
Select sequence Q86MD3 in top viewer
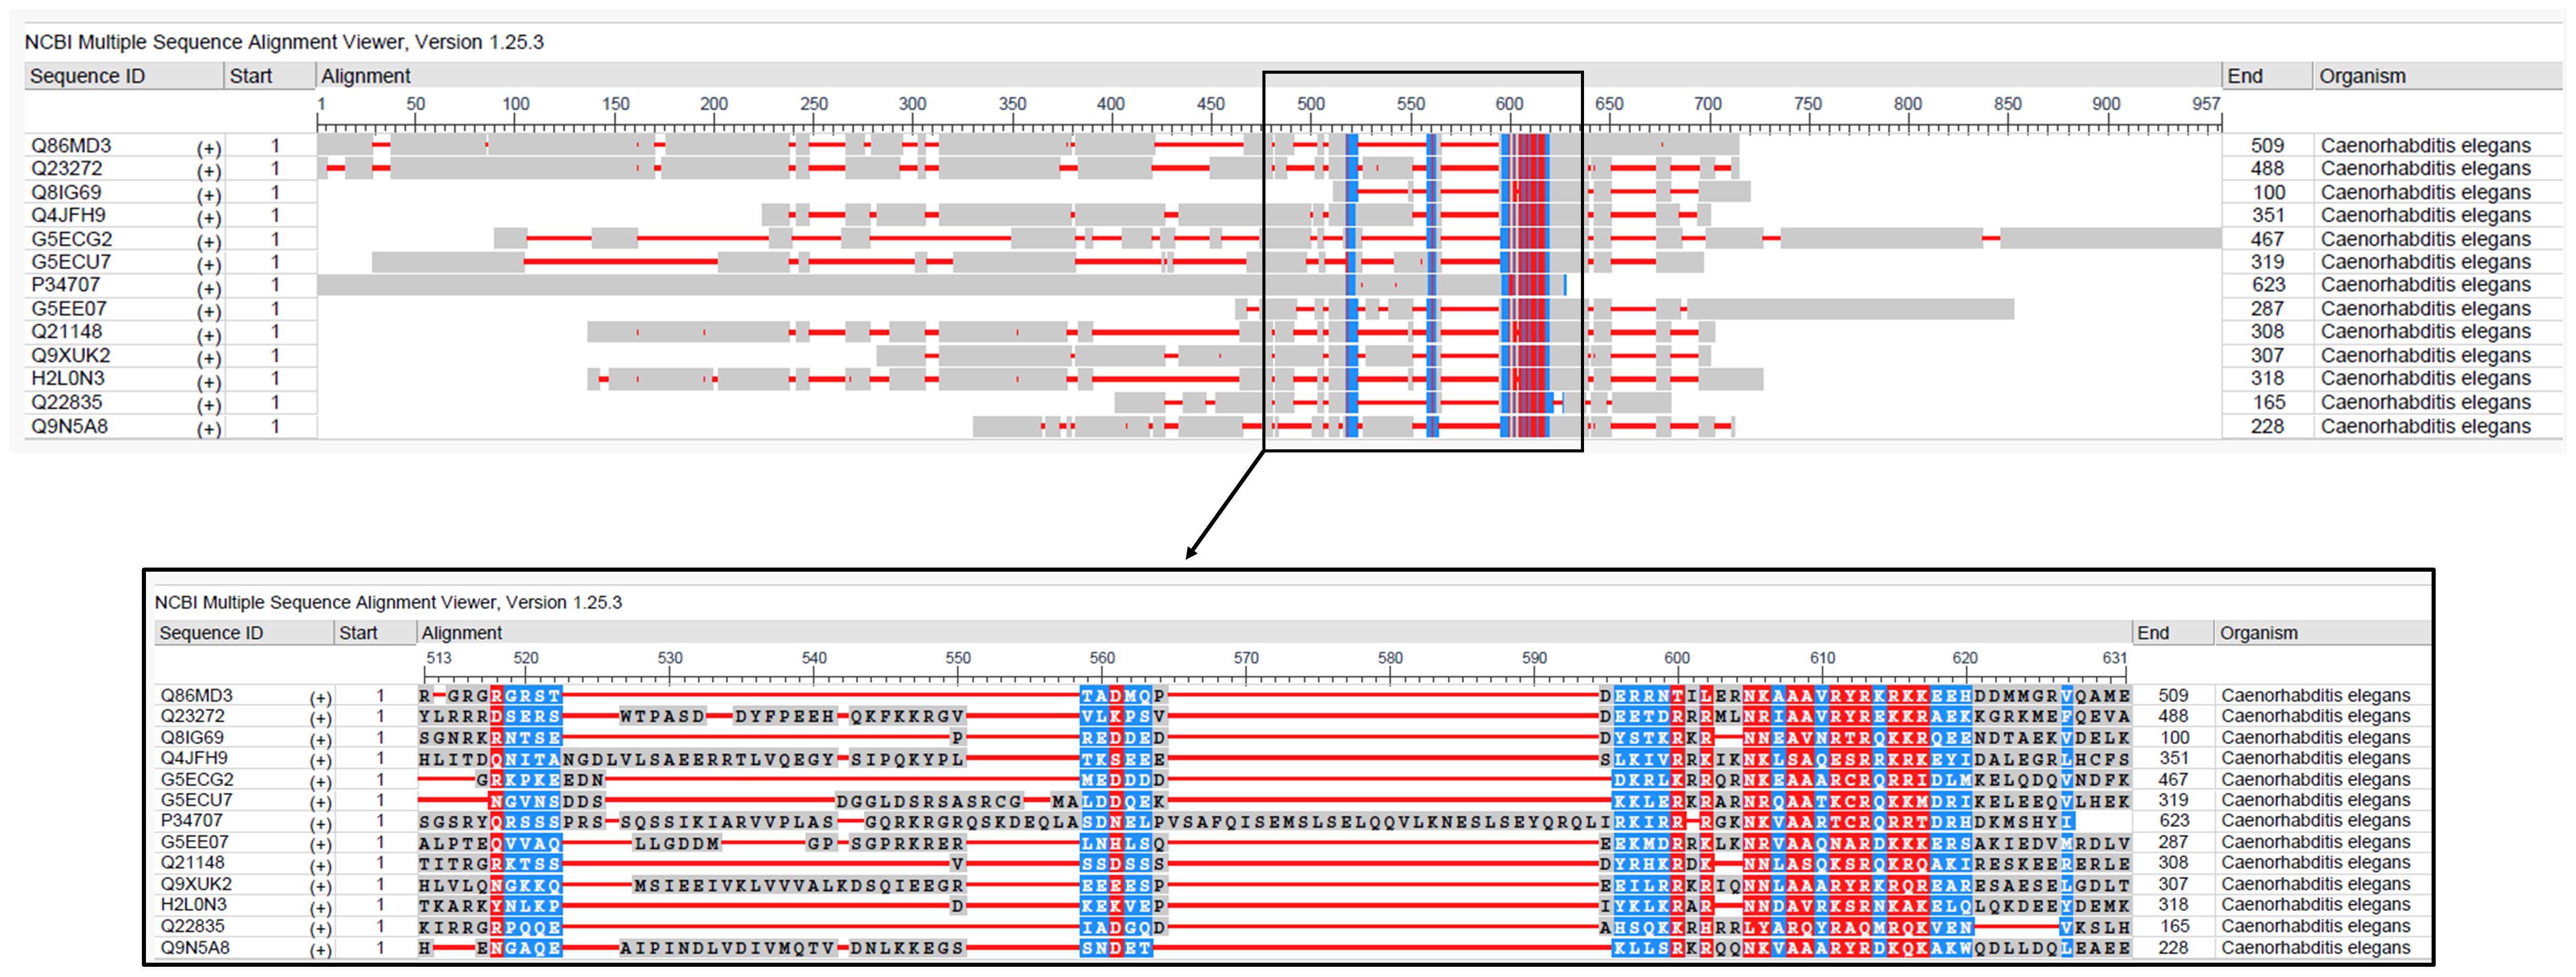click(72, 146)
